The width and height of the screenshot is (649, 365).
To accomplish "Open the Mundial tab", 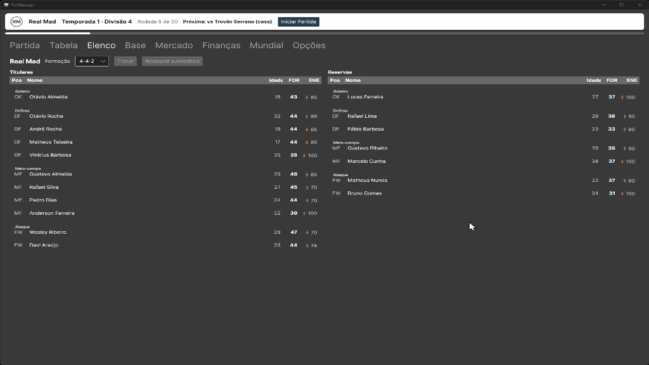I will pos(266,45).
